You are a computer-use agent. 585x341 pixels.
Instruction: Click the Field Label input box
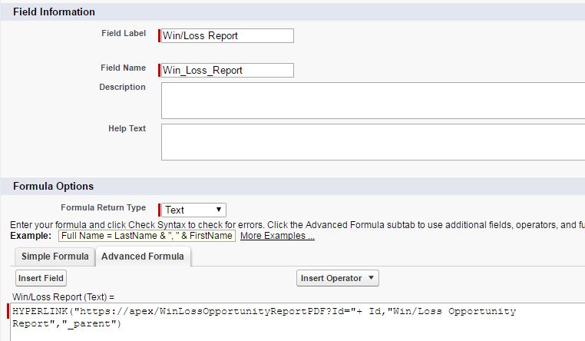click(227, 35)
